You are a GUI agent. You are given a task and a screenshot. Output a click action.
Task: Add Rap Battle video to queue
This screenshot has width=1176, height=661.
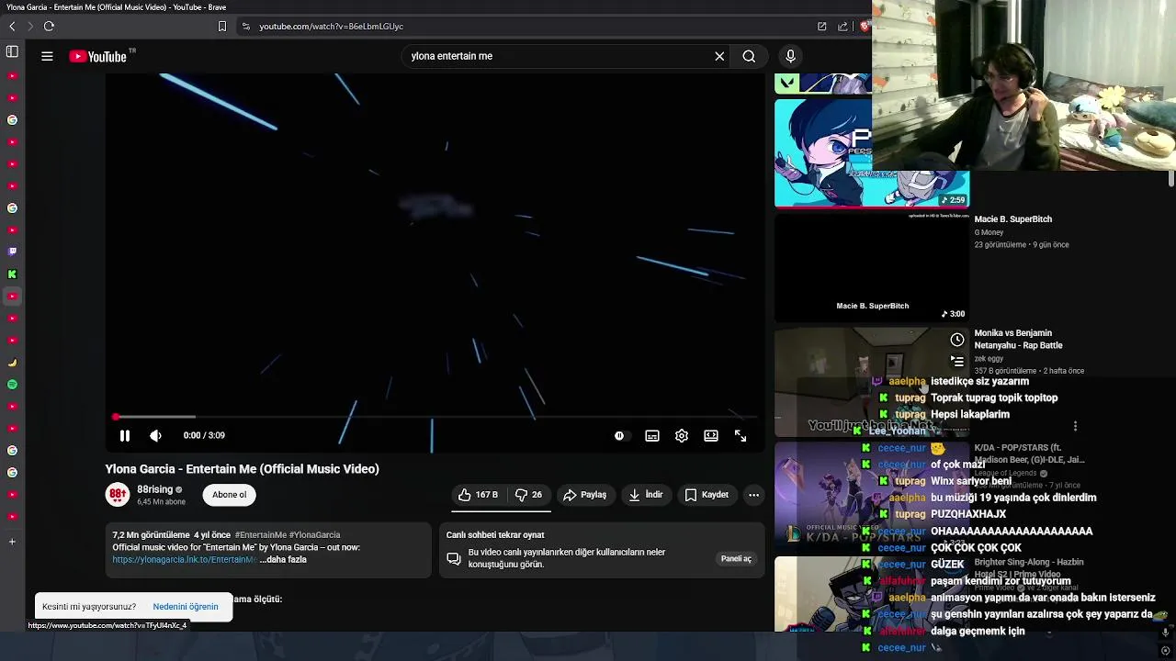[x=957, y=361]
